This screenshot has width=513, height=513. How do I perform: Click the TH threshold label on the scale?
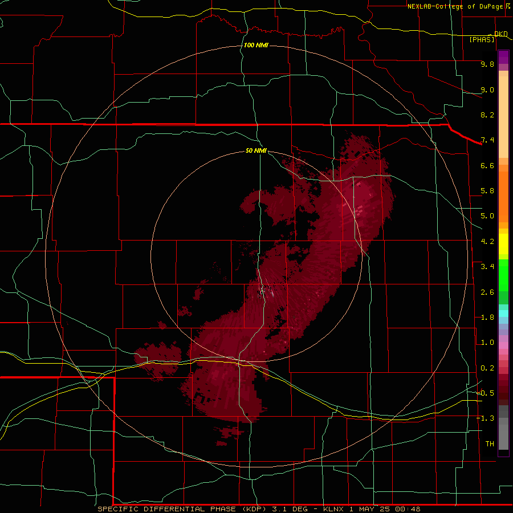coord(490,444)
